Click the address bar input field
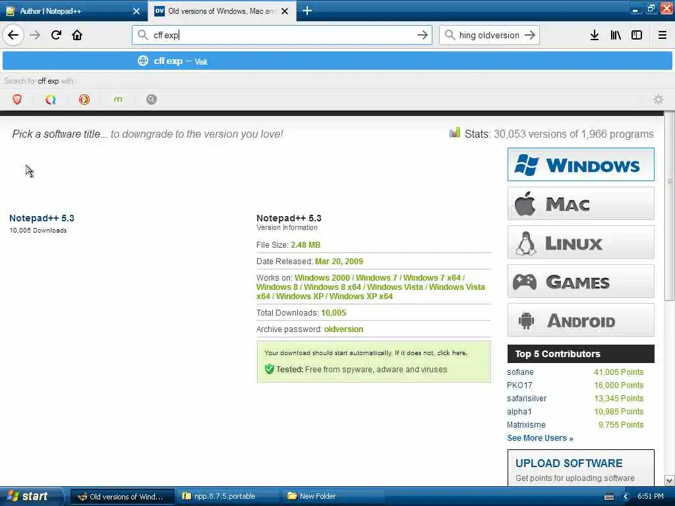Image resolution: width=675 pixels, height=506 pixels. coord(282,35)
